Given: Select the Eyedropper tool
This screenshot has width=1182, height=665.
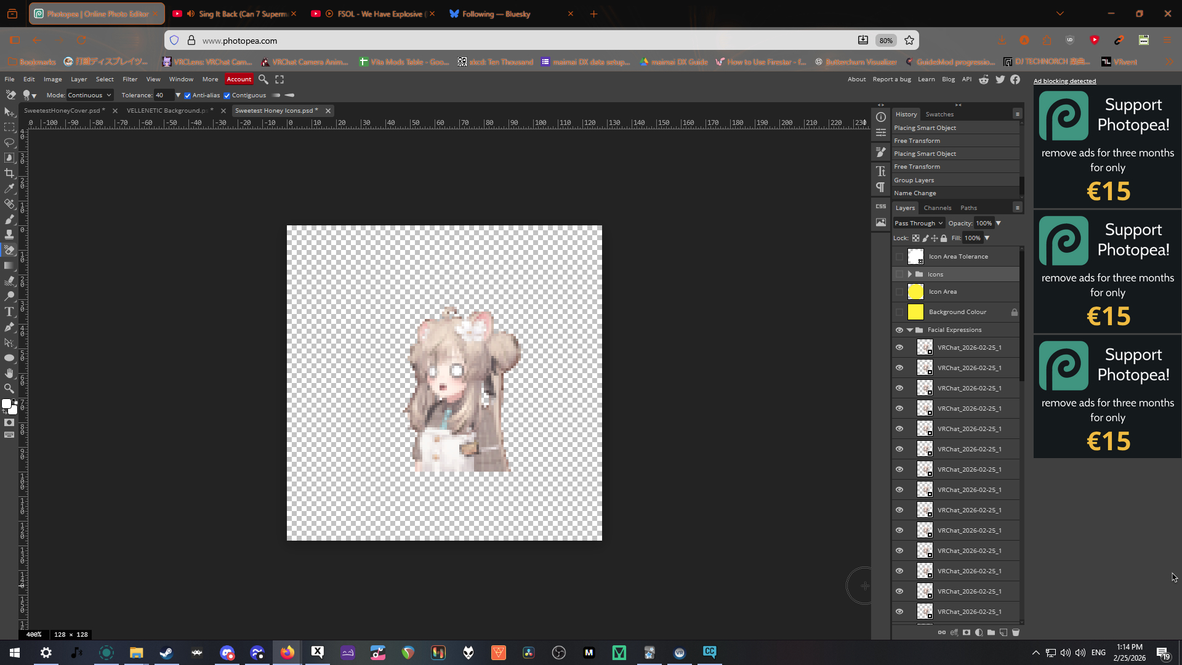Looking at the screenshot, I should click(x=9, y=188).
